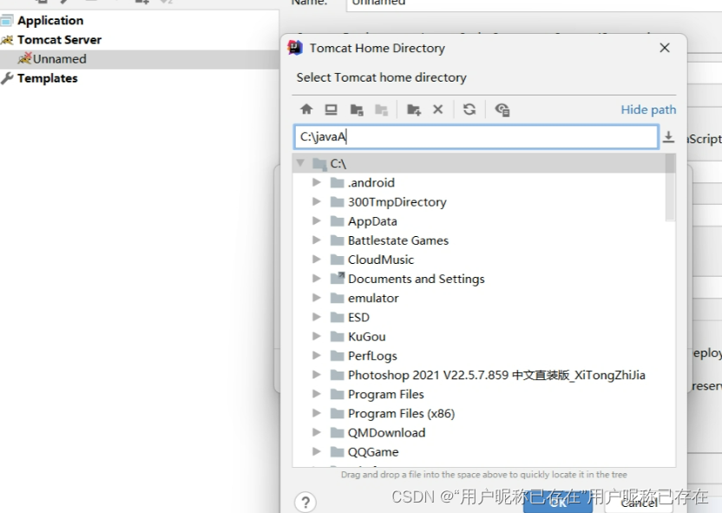Image resolution: width=722 pixels, height=513 pixels.
Task: Select the .android folder
Action: 371,183
